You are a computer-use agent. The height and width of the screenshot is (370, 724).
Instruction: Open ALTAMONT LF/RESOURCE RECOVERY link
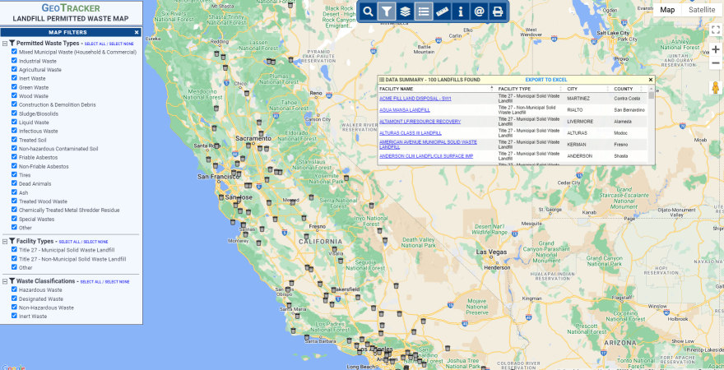[420, 122]
